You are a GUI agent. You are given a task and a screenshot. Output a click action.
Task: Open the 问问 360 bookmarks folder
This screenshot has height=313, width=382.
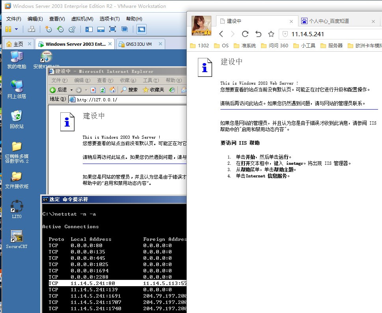click(x=274, y=46)
